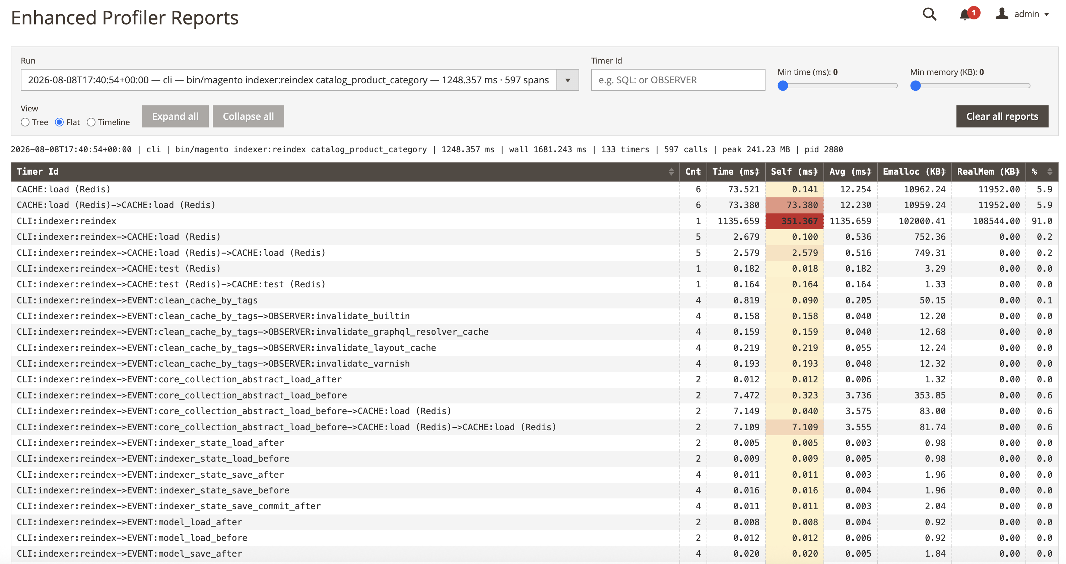Click the Enhanced Profiler Reports heading
This screenshot has width=1066, height=564.
pos(125,18)
